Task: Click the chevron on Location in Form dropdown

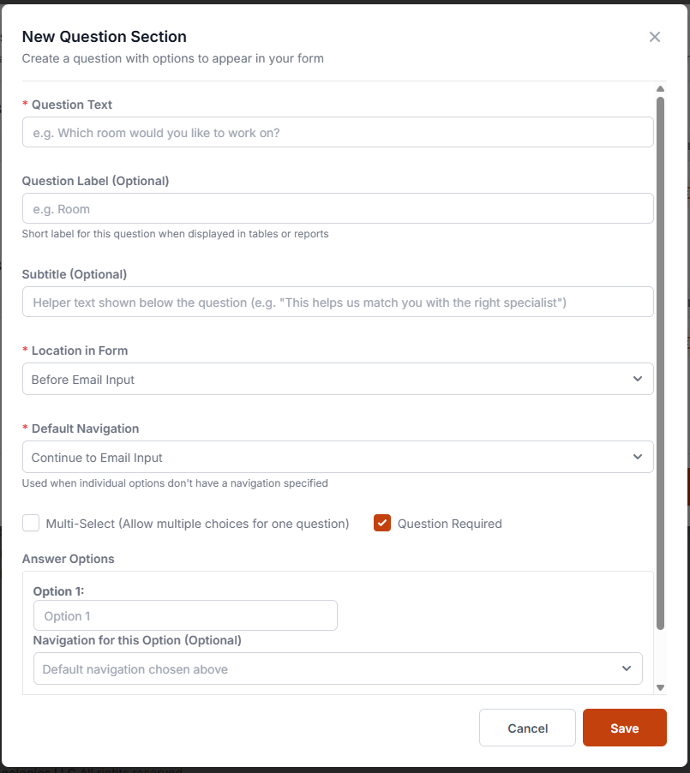Action: tap(638, 378)
